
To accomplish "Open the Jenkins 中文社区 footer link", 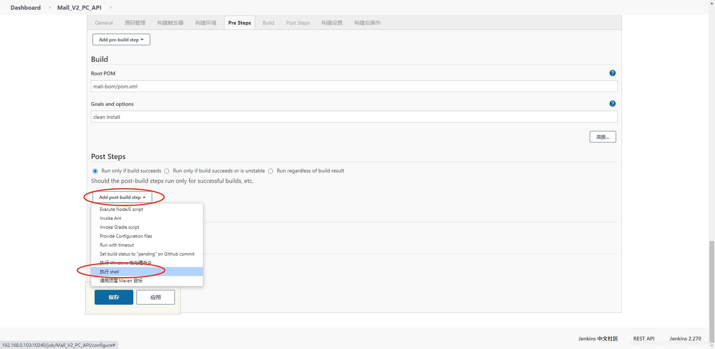I will [x=598, y=339].
